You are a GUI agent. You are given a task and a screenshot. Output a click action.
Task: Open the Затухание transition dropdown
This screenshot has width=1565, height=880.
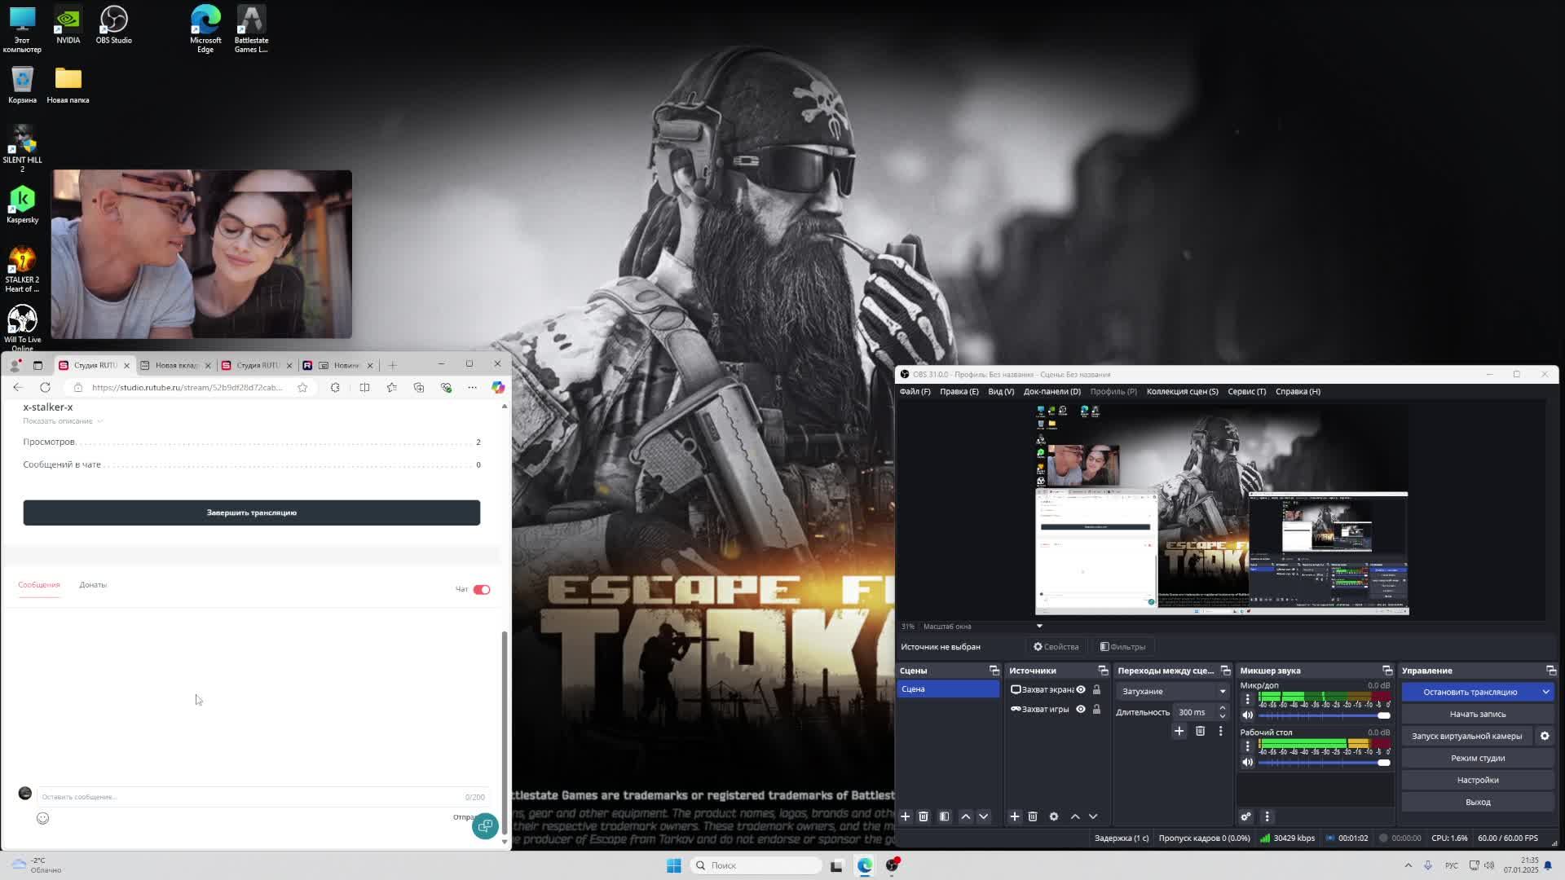[1173, 691]
